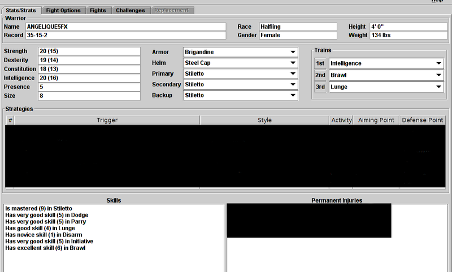Select 'Has good skill (4) in Lunge'
Image resolution: width=452 pixels, height=272 pixels.
[40, 228]
